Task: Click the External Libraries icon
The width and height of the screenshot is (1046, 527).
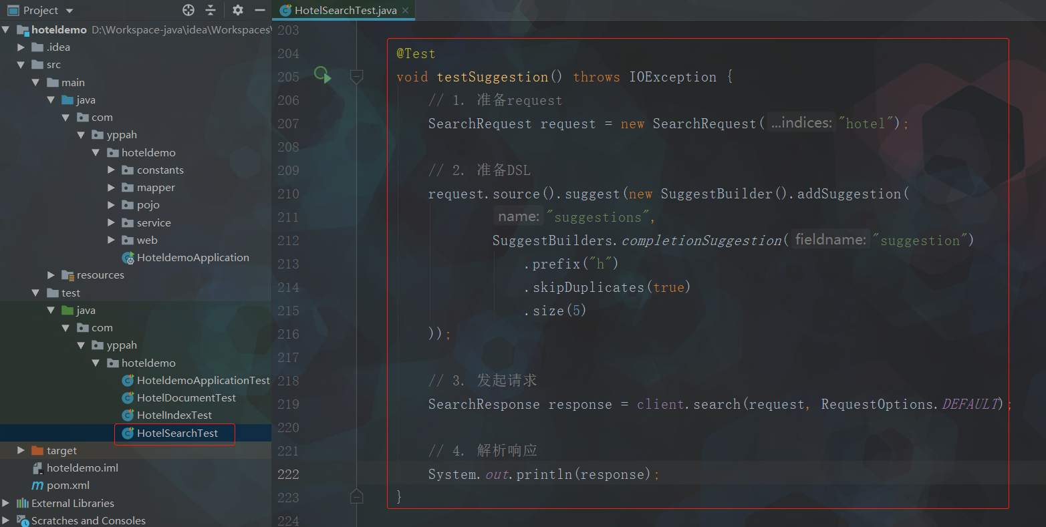Action: 23,504
